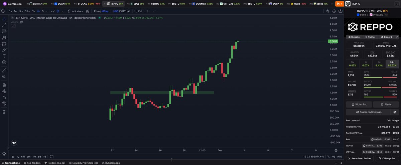Click Trade on Uniswap
The width and height of the screenshot is (401, 165).
pos(369,112)
